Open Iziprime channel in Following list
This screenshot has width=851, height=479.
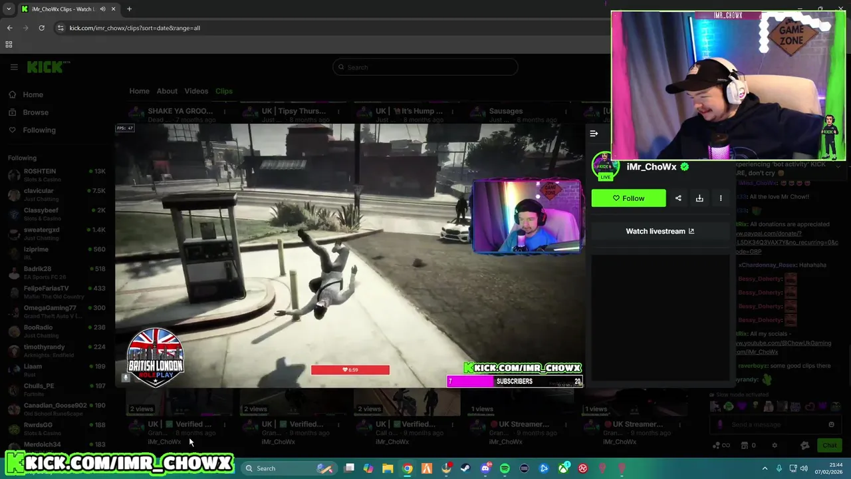(x=57, y=253)
